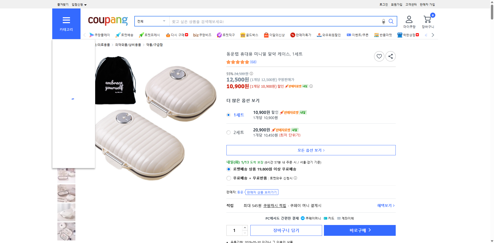Click the voice search microphone icon
This screenshot has height=243, width=494.
383,22
